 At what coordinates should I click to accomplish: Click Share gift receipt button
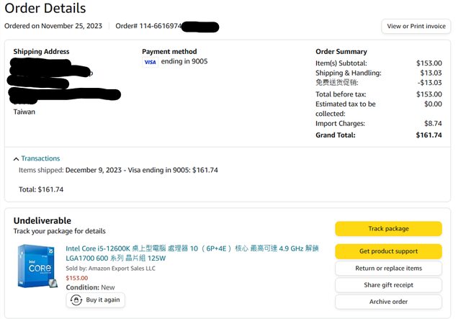point(388,285)
